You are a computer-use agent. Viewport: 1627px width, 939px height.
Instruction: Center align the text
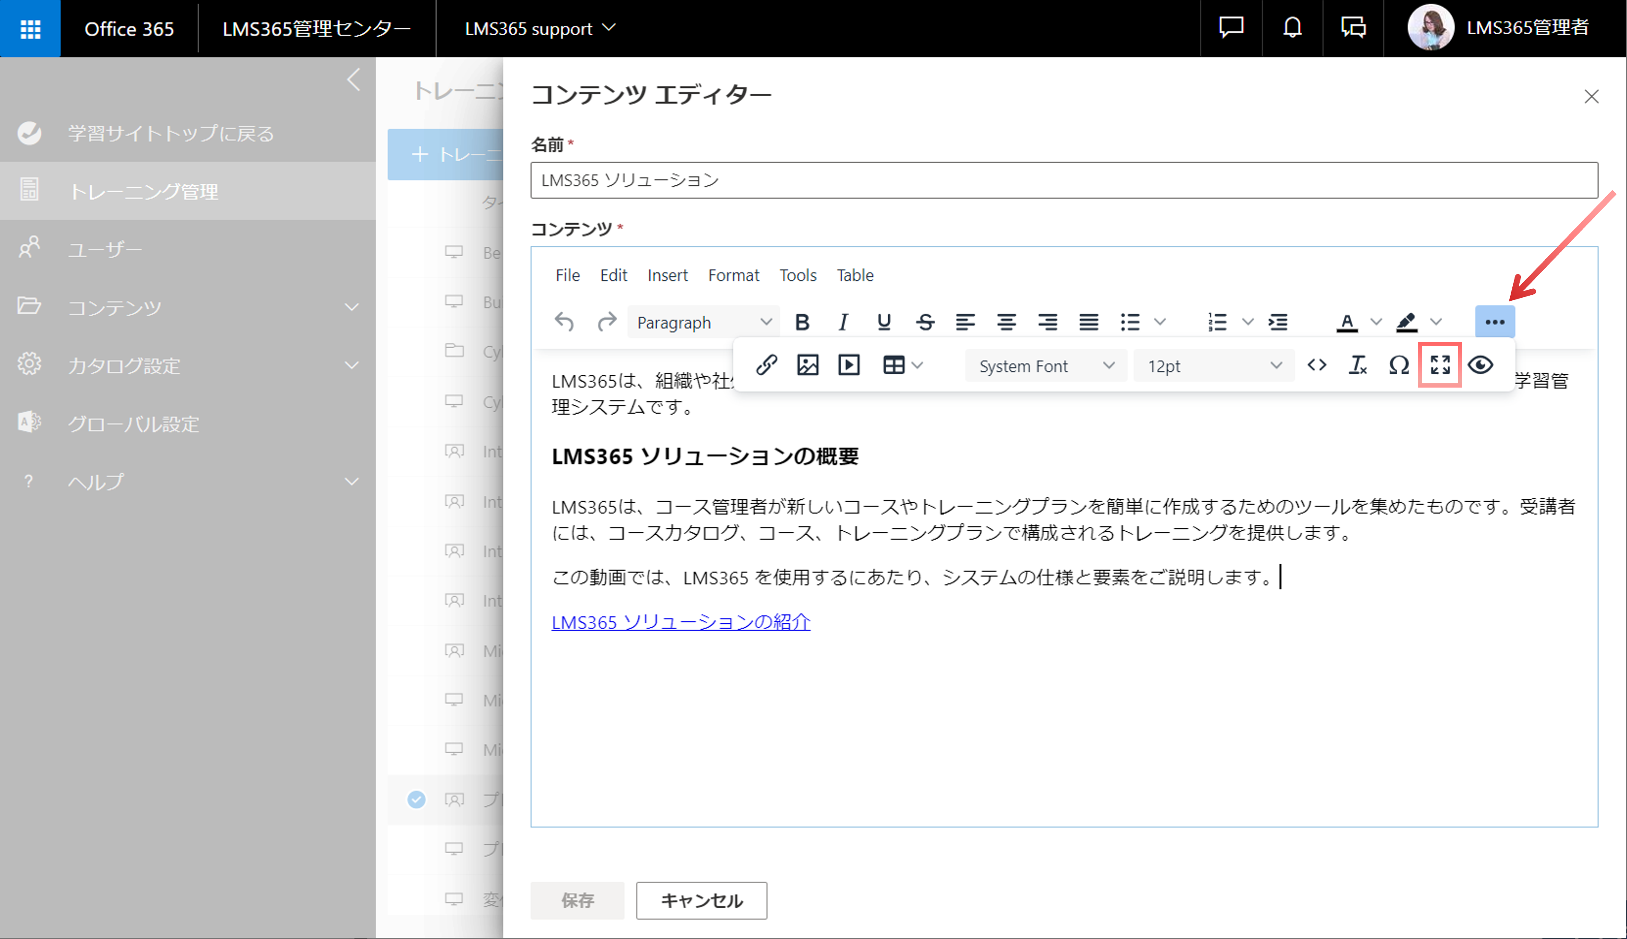point(1007,322)
